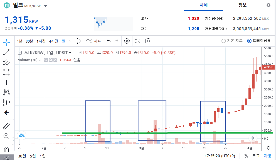Open the timezone 17:35:20 (UTC+9) menu
Image resolution: width=276 pixels, height=160 pixels.
click(220, 156)
